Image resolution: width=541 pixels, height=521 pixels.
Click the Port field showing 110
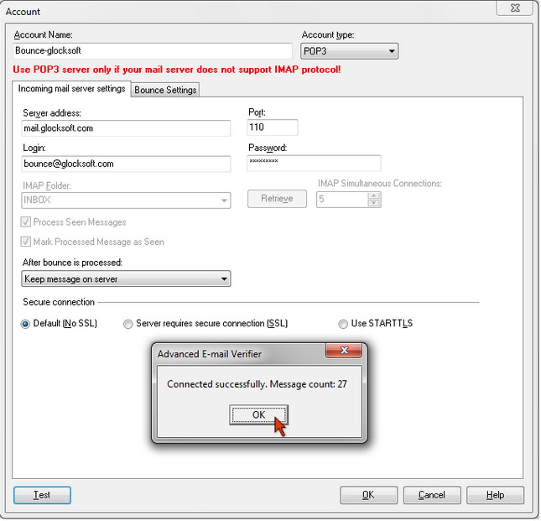273,128
